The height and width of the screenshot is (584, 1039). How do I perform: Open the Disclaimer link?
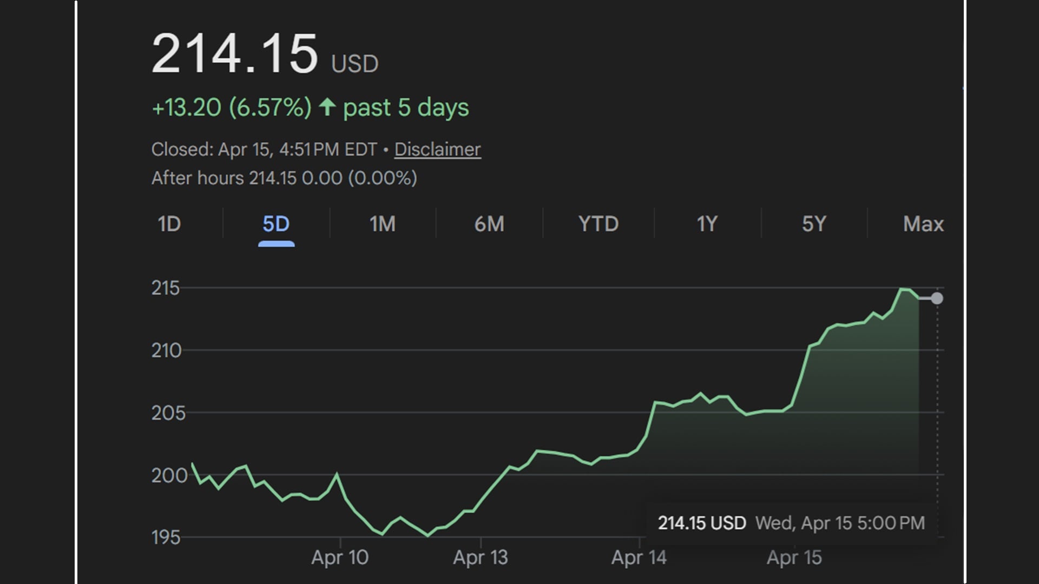click(x=437, y=149)
